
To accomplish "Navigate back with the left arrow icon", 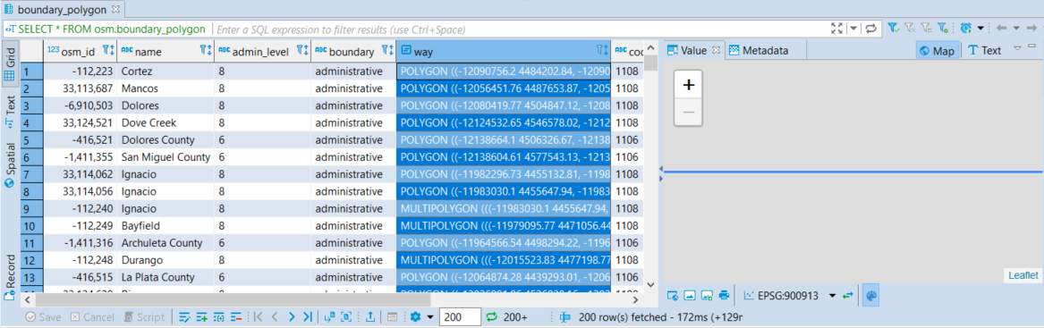I will pyautogui.click(x=1001, y=29).
